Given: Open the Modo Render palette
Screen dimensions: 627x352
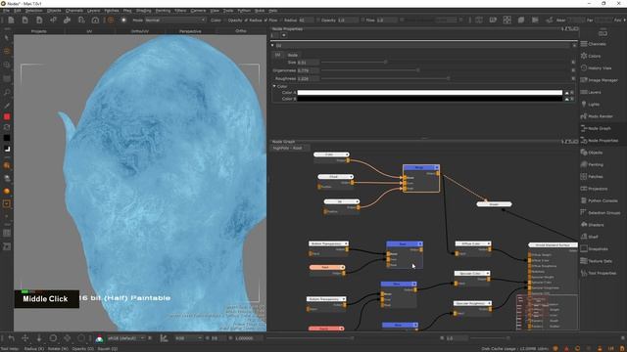Looking at the screenshot, I should click(597, 116).
